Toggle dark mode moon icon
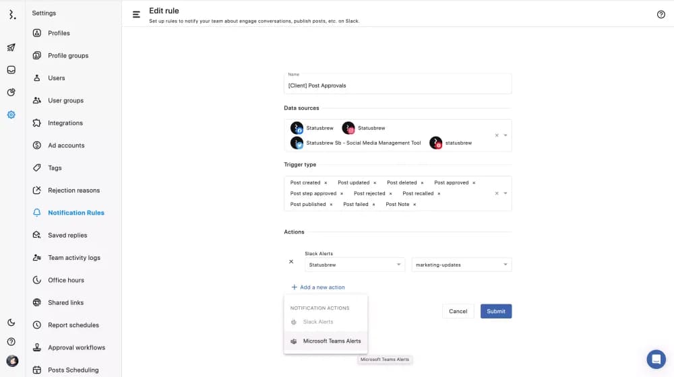 [11, 322]
